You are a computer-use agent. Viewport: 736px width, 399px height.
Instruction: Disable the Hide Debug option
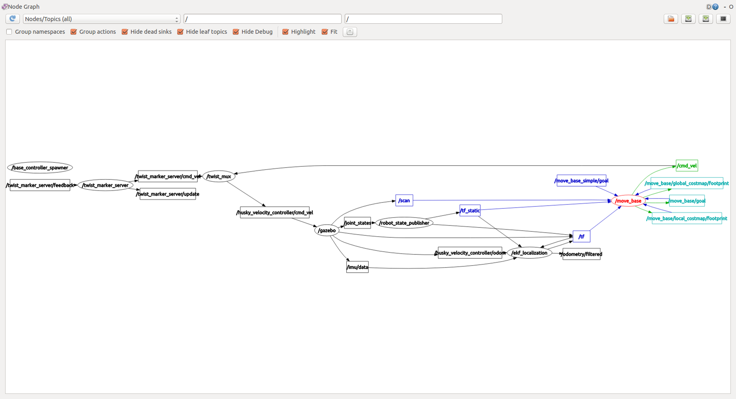tap(236, 32)
